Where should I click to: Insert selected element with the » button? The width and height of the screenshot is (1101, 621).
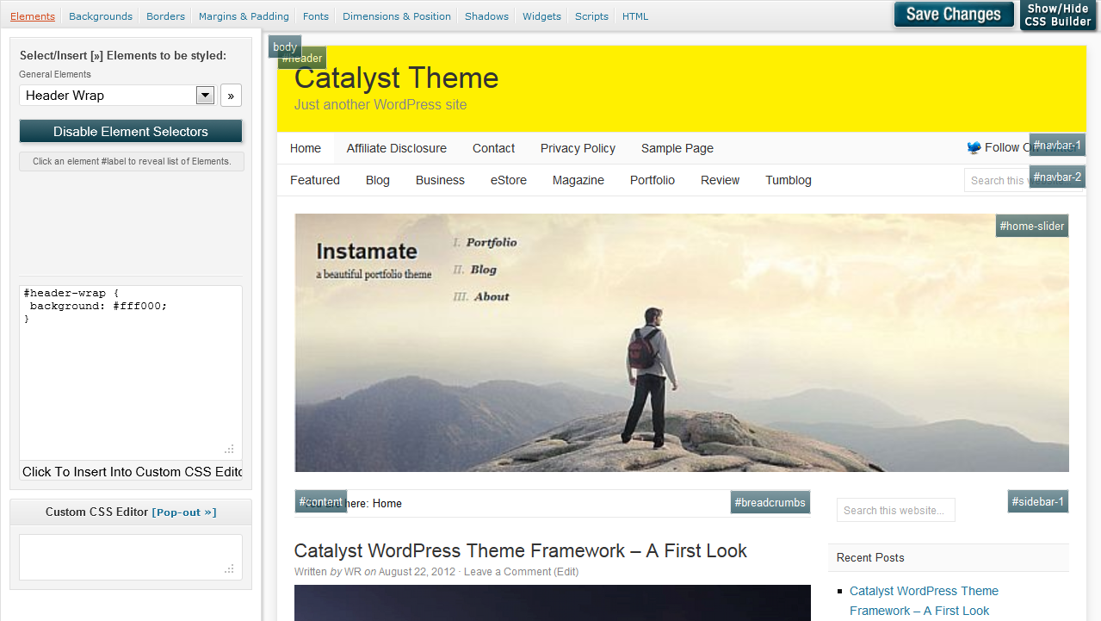point(231,96)
